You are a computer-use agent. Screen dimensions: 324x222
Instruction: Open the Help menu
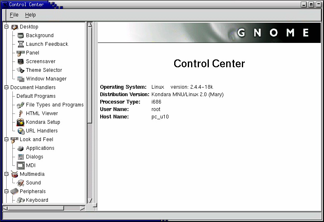click(x=30, y=15)
